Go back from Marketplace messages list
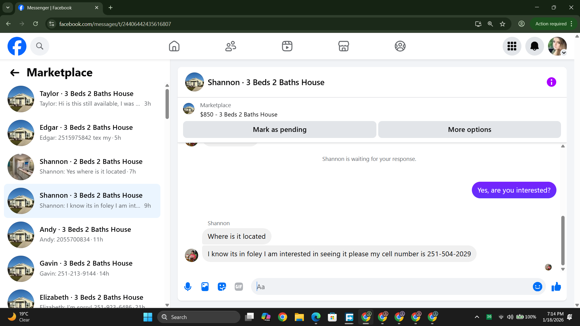Screen dimensions: 580x326 click(14, 72)
